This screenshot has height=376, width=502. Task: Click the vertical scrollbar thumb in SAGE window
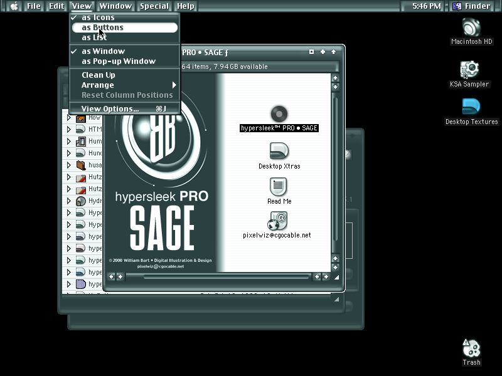point(336,169)
